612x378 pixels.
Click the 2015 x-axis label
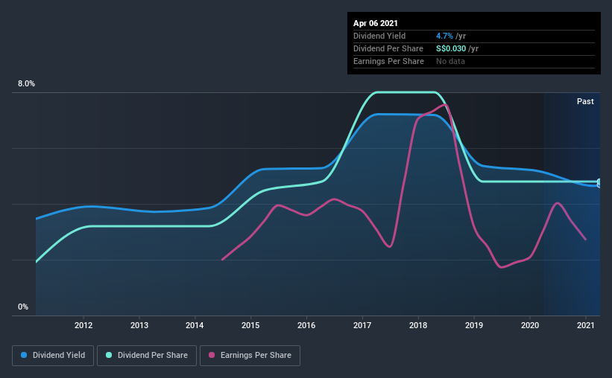pyautogui.click(x=250, y=325)
